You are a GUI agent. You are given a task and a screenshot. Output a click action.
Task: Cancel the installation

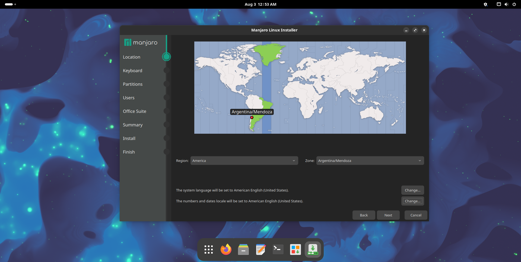point(416,215)
